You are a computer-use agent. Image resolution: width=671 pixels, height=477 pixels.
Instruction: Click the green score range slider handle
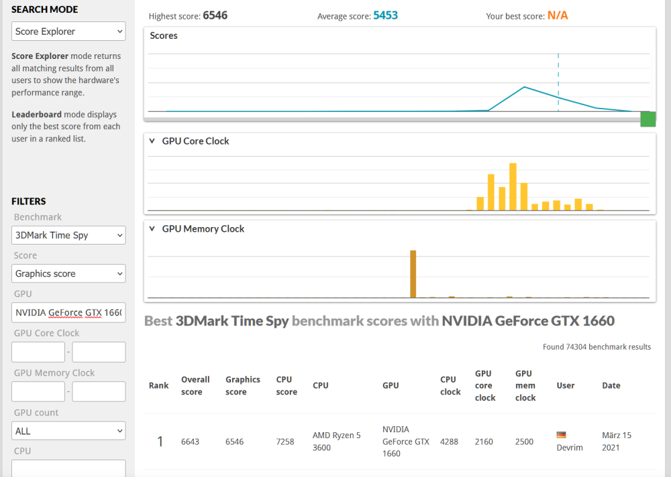[648, 119]
